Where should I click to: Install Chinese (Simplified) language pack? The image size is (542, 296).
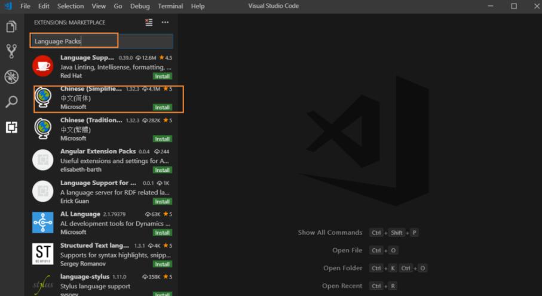162,107
